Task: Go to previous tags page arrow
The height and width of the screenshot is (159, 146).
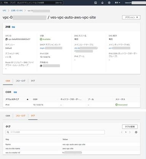Action: [122, 132]
